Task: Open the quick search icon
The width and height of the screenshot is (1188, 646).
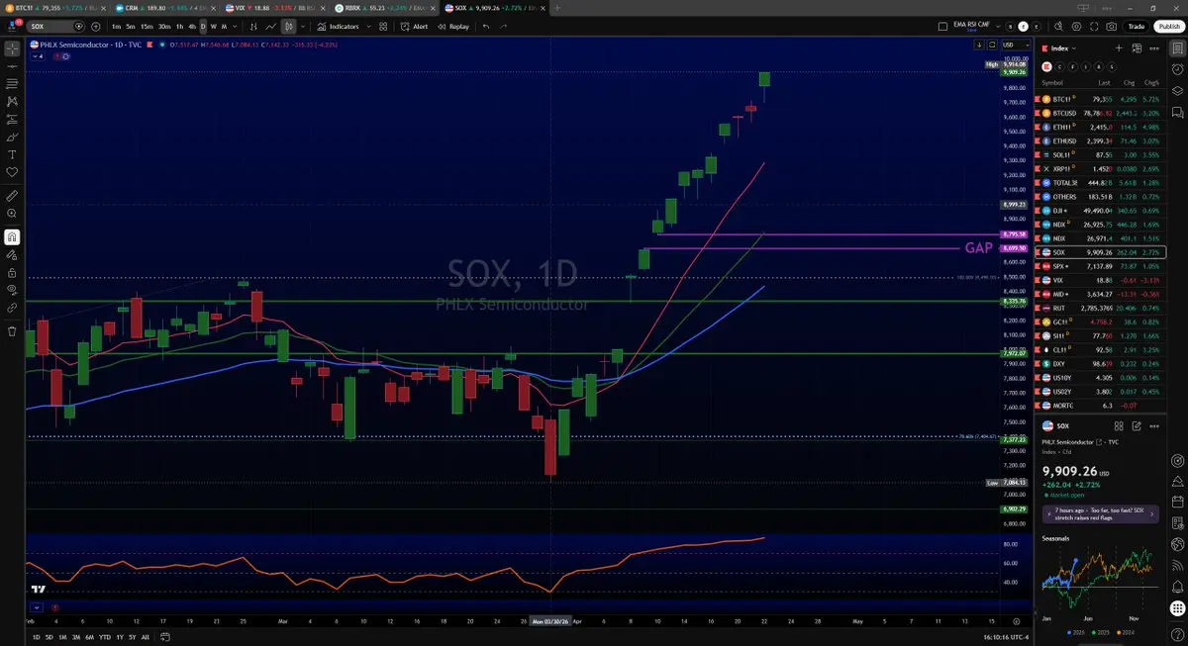Action: point(1058,27)
